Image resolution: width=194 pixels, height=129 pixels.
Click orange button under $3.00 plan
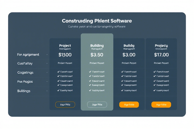point(129,105)
